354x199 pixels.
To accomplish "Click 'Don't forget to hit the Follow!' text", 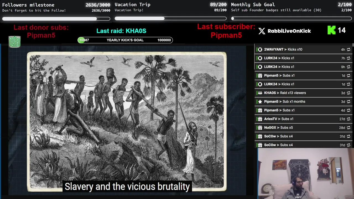I will tap(34, 11).
